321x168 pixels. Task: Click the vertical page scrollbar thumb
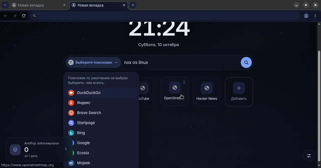click(x=319, y=106)
